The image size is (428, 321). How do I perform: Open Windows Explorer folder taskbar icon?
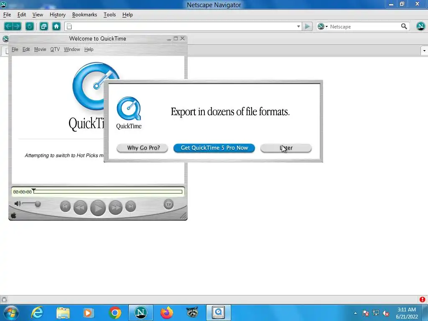point(63,313)
